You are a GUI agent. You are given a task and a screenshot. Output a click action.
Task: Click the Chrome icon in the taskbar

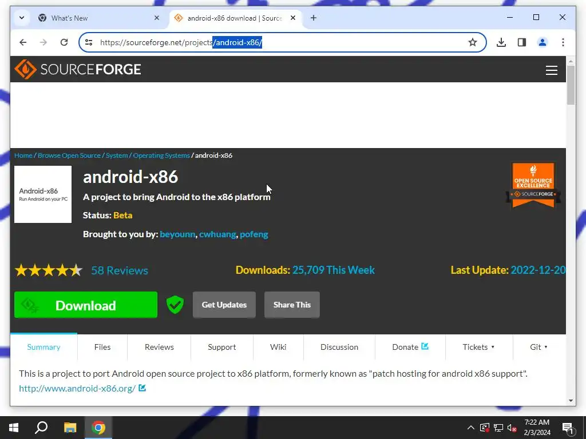point(98,428)
